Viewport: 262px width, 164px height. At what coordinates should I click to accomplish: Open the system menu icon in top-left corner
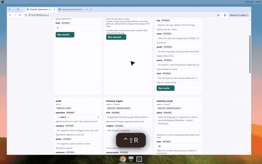3,2
